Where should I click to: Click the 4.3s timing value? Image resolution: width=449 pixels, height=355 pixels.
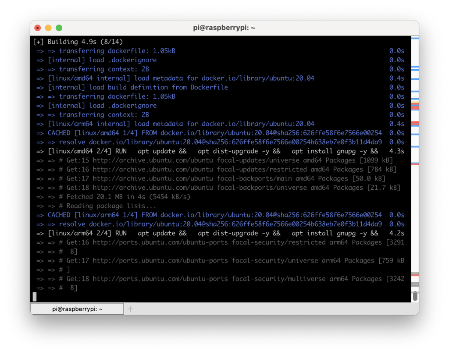click(x=396, y=151)
